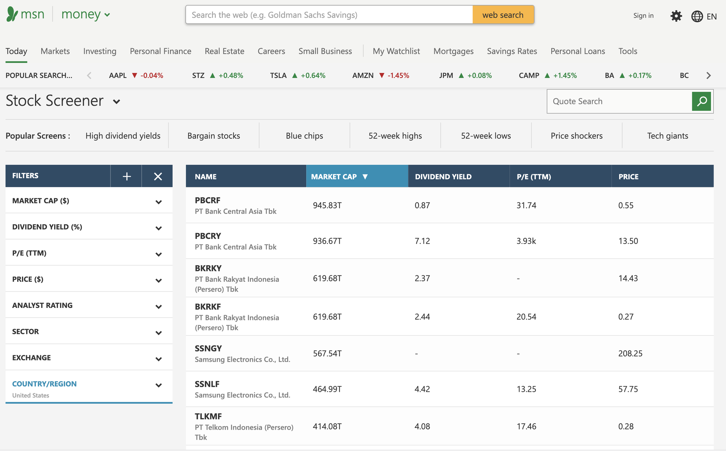Switch sorting to the Dividend Yield column
Screen dimensions: 726x451
click(443, 176)
